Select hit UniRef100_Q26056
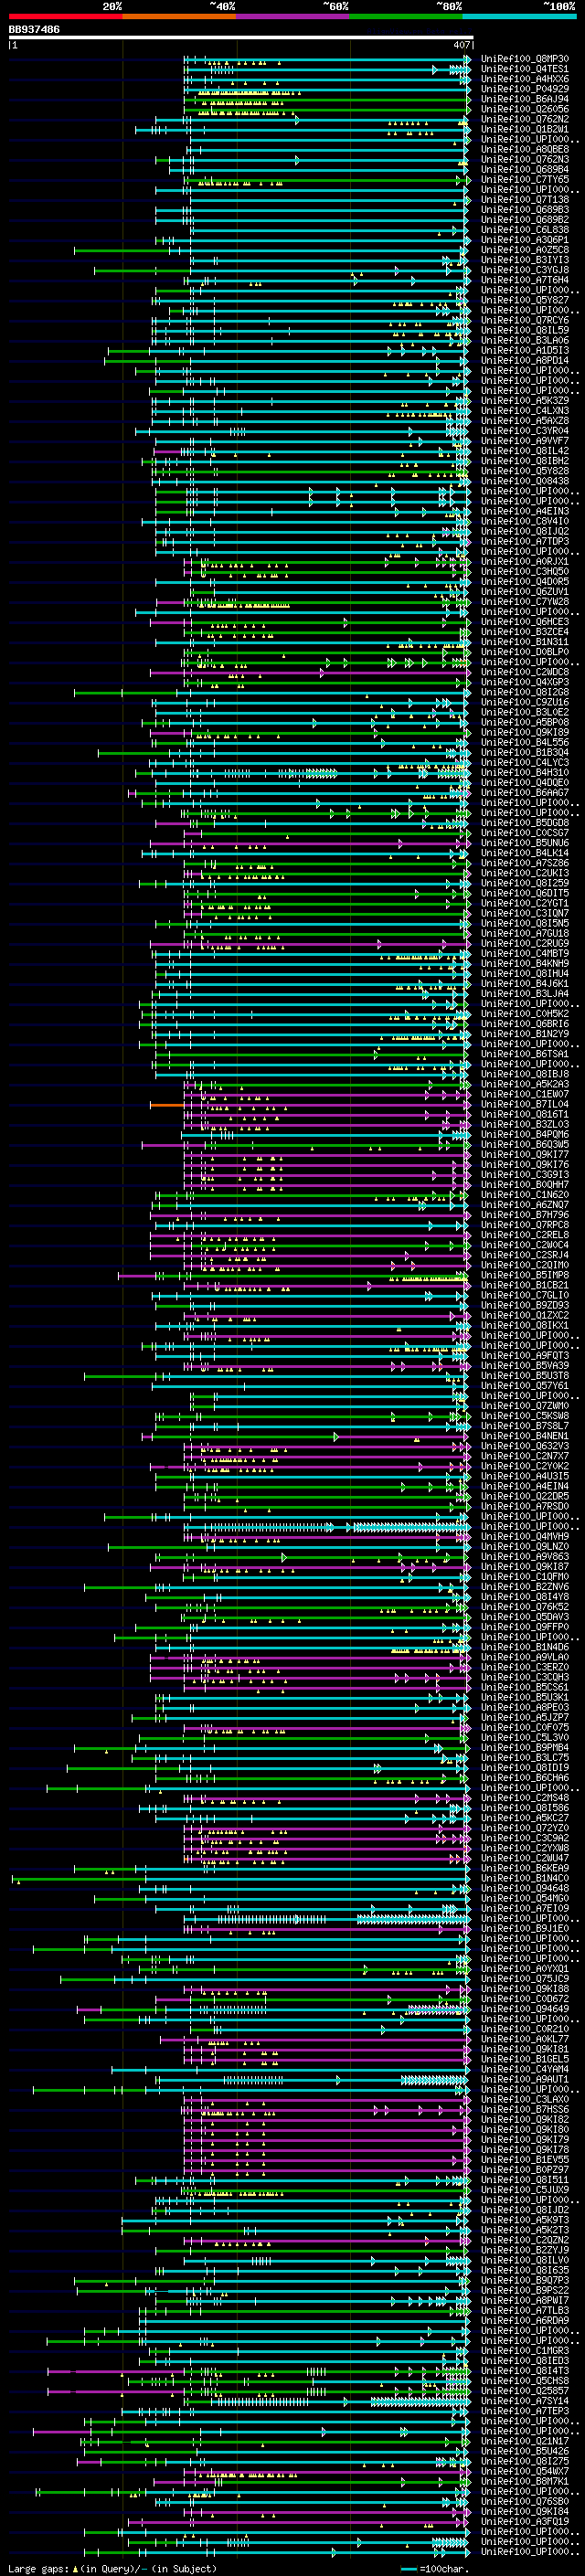Image resolution: width=585 pixels, height=2576 pixels. click(525, 109)
